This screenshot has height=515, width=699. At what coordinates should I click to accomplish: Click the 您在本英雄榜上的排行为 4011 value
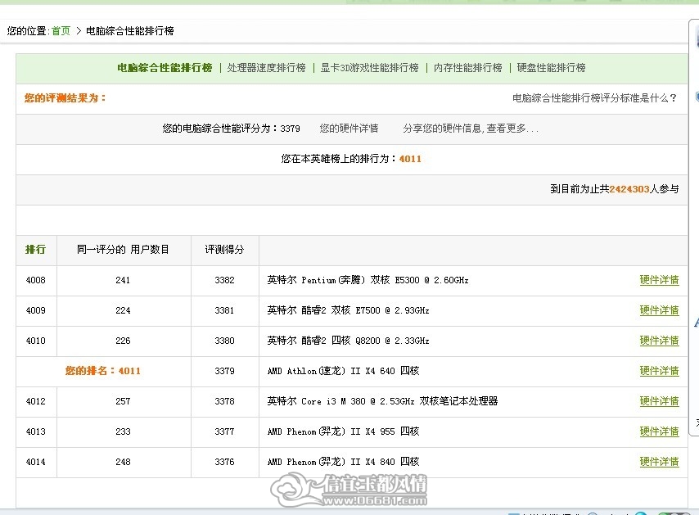(x=410, y=159)
